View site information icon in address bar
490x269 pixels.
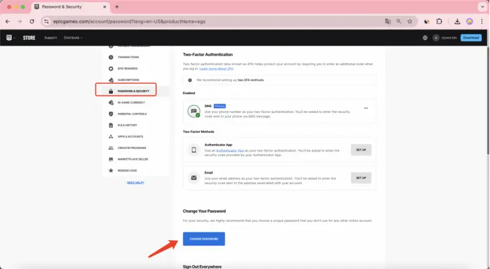click(46, 22)
